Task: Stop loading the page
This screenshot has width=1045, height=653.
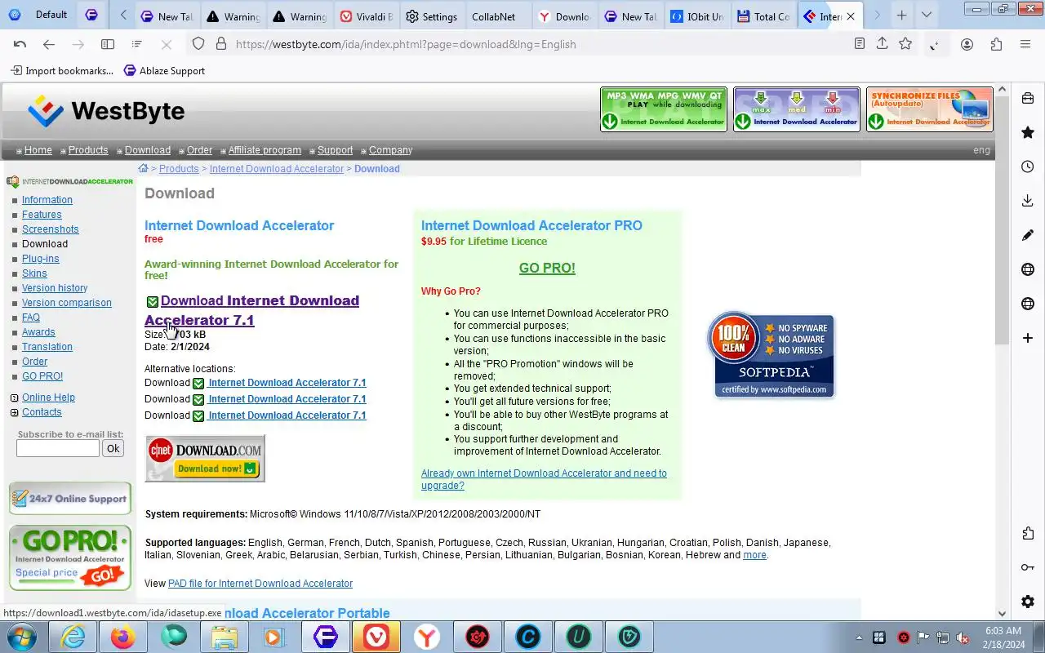Action: coord(166,44)
